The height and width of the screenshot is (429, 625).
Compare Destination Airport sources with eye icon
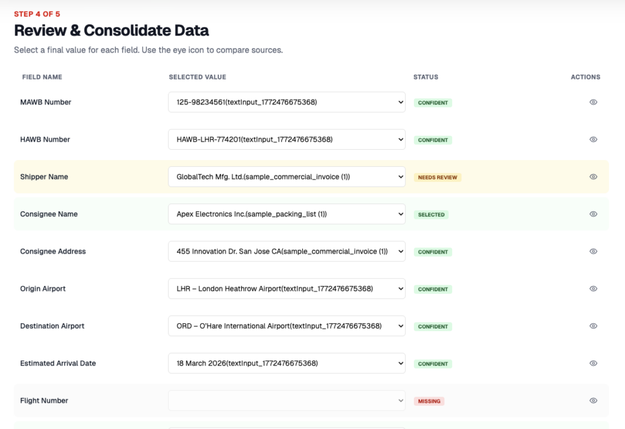(x=593, y=326)
